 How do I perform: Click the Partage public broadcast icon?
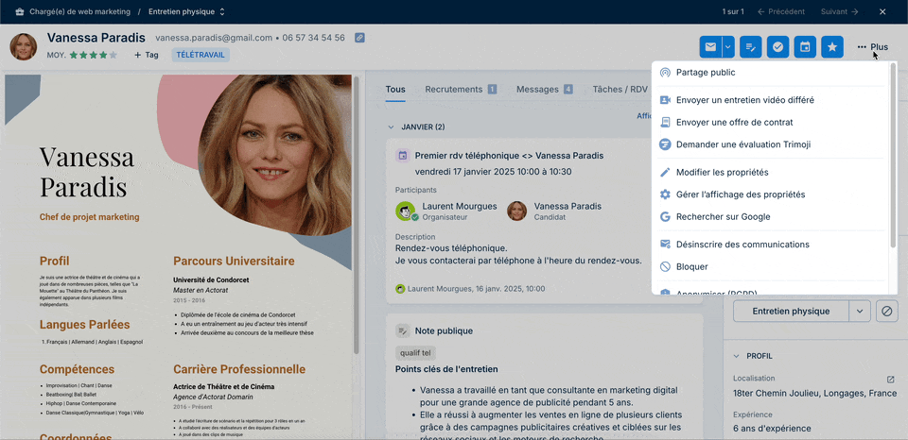(665, 73)
